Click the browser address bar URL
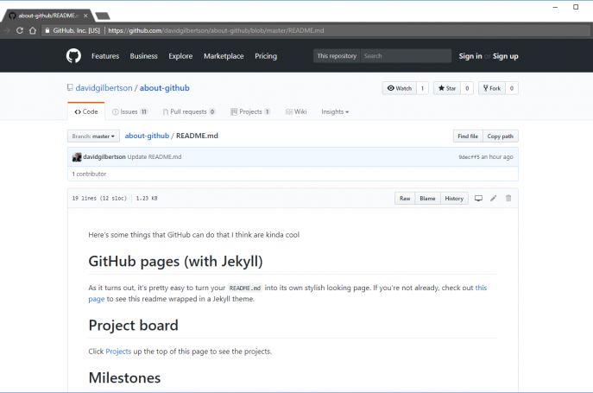The height and width of the screenshot is (393, 593). pyautogui.click(x=216, y=31)
